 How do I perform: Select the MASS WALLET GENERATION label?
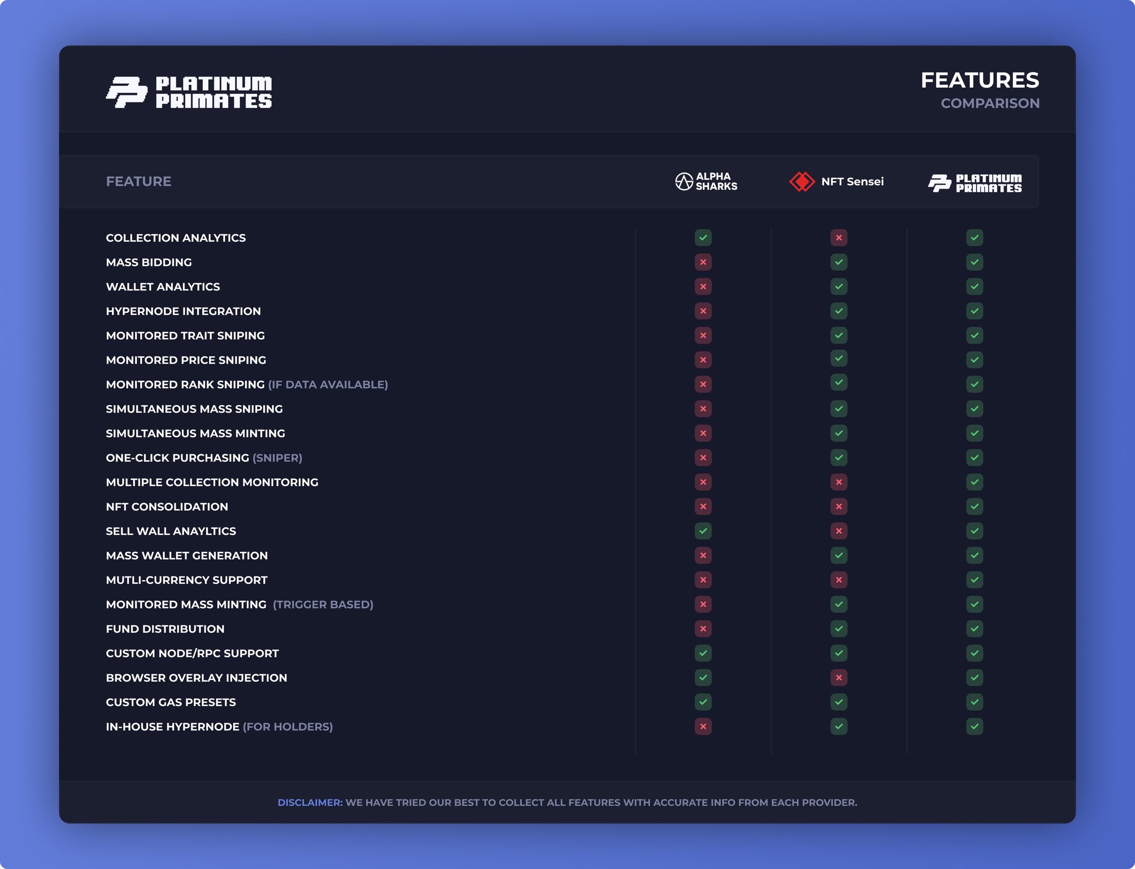click(187, 555)
